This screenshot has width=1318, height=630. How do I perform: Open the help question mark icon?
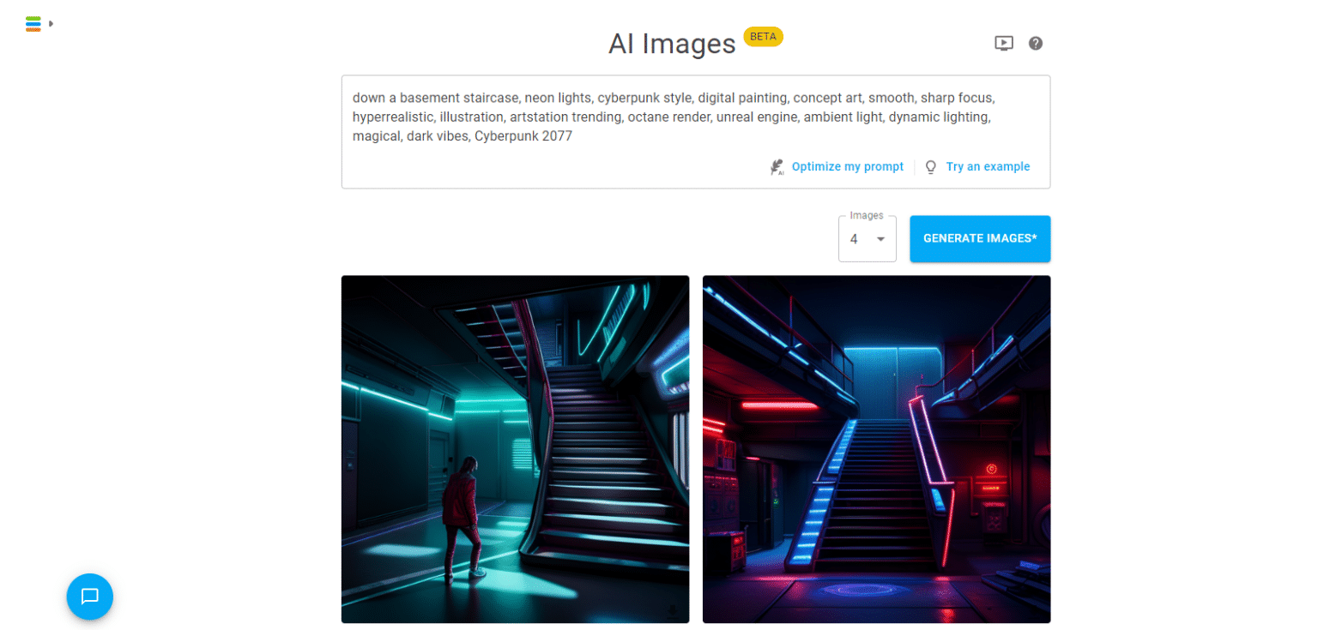point(1036,43)
